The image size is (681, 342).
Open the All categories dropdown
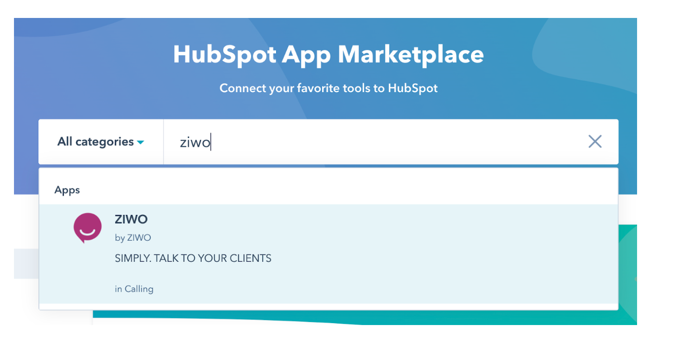[x=101, y=142]
